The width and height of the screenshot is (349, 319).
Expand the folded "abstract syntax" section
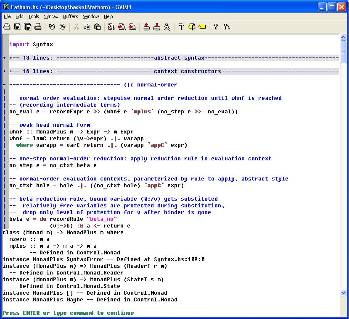4,58
